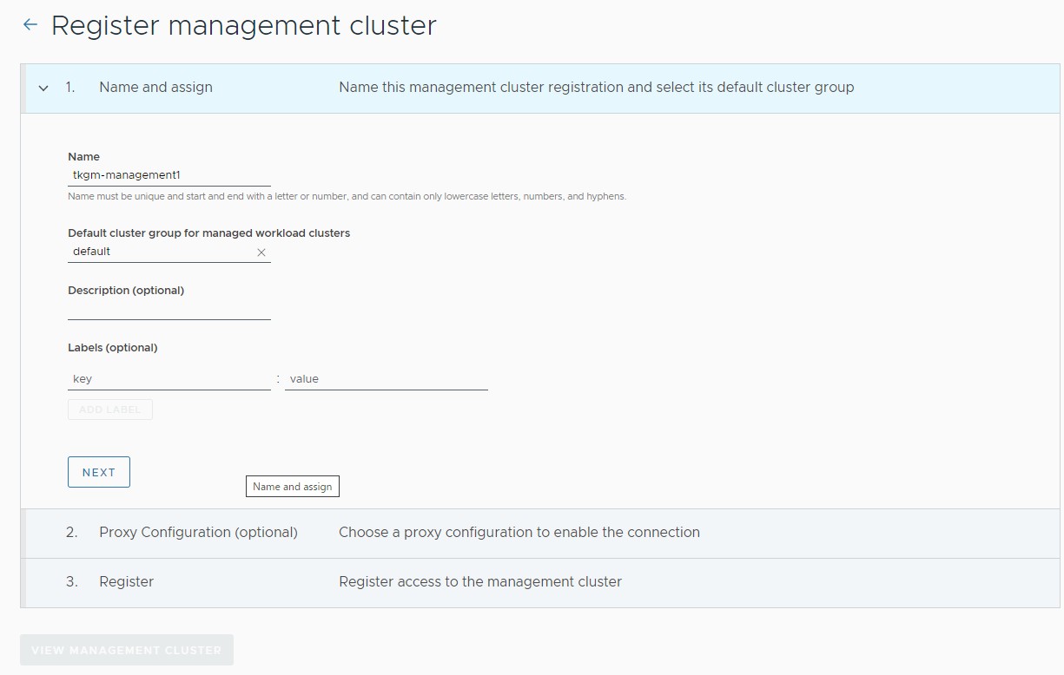Click the 'Name this management cluster registration' description
1064x675 pixels.
click(596, 88)
